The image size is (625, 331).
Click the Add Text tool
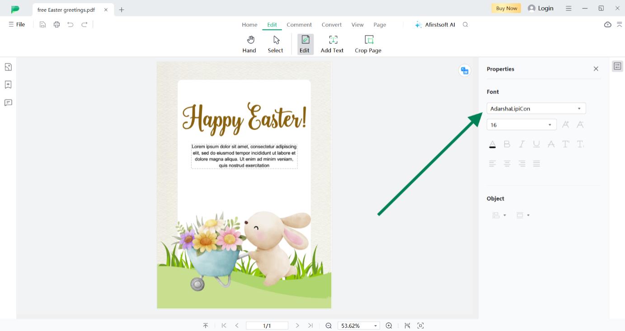[332, 44]
